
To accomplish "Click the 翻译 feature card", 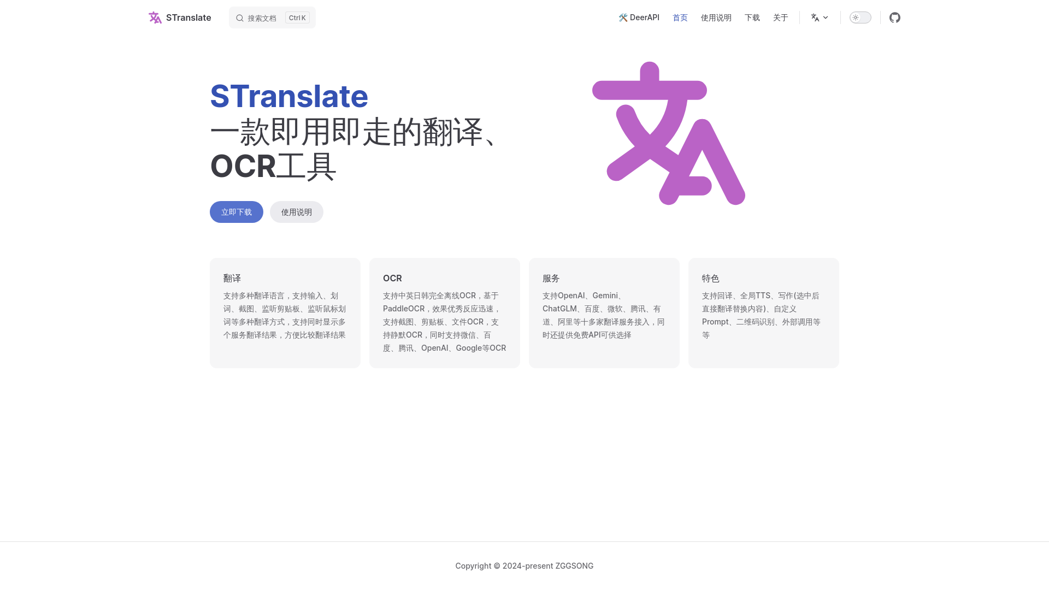I will [285, 313].
